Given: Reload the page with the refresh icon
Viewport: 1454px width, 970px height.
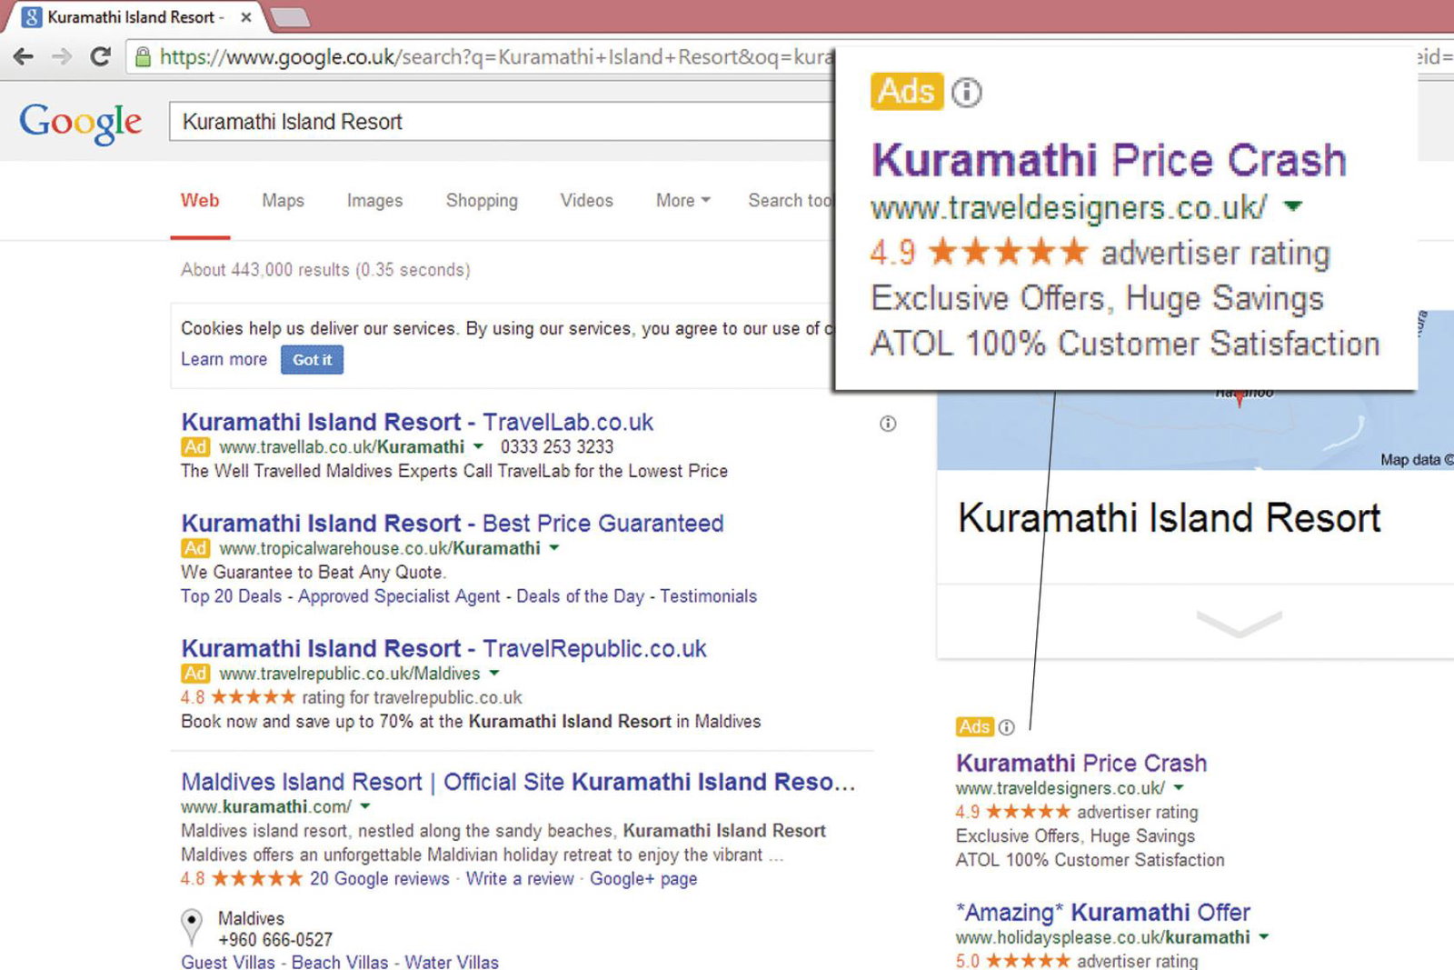Looking at the screenshot, I should (x=100, y=56).
